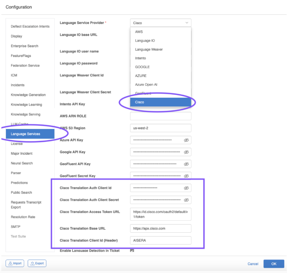Click the Import button
The width and height of the screenshot is (287, 273).
[15, 264]
